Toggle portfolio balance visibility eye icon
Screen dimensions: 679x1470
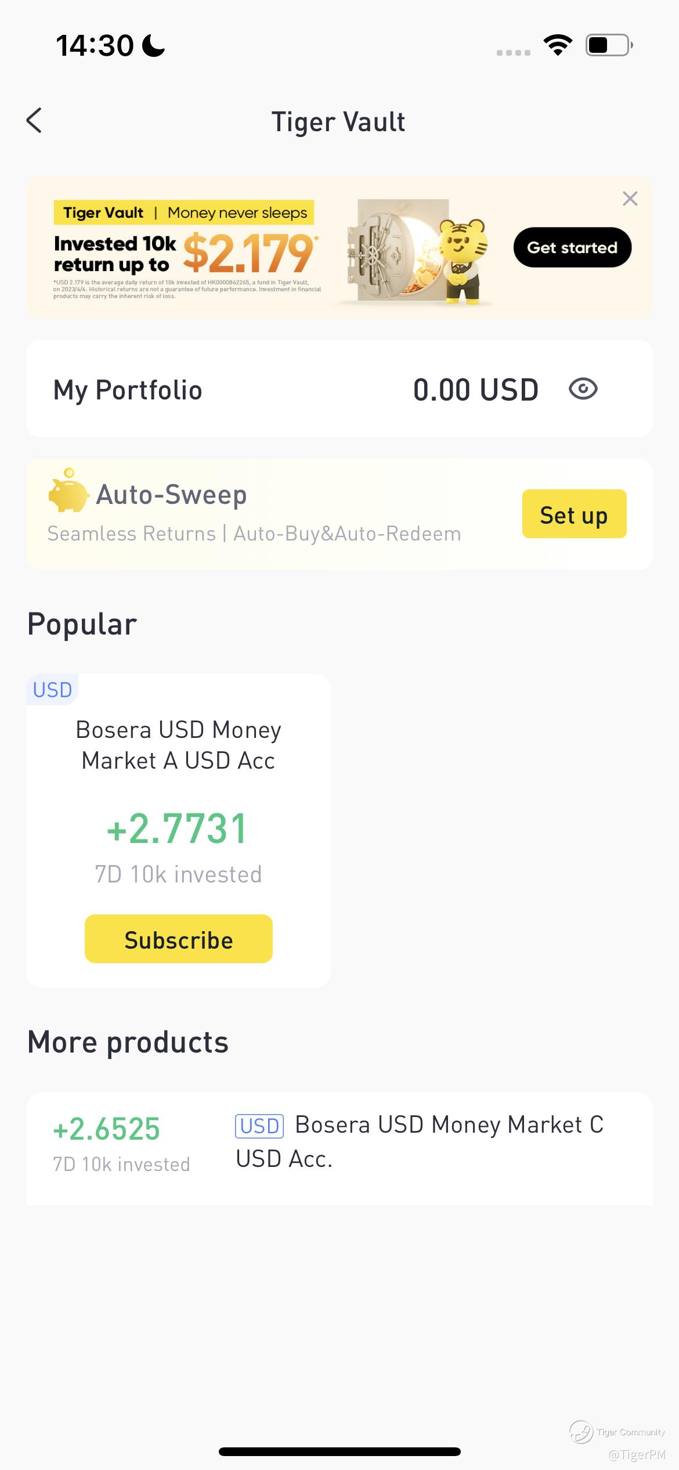583,389
